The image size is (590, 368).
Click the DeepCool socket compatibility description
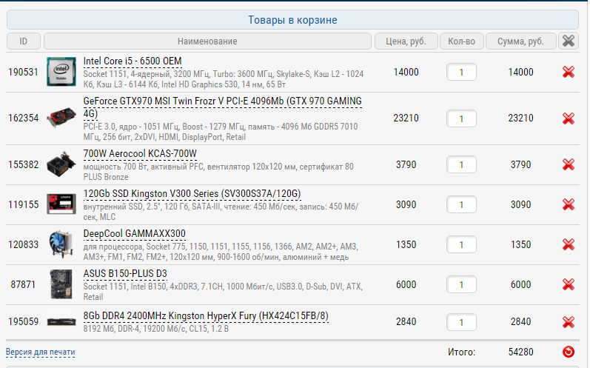[221, 252]
